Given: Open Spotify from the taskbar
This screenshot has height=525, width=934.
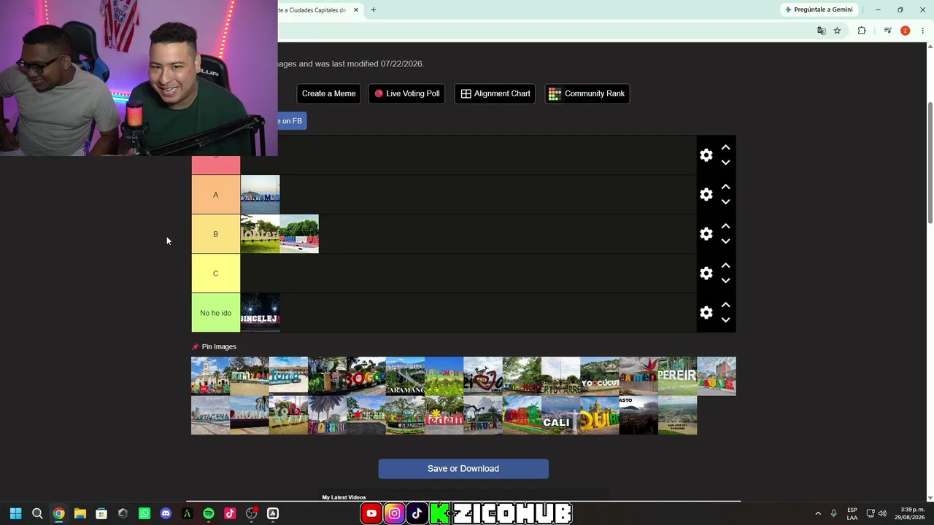Looking at the screenshot, I should click(x=209, y=514).
